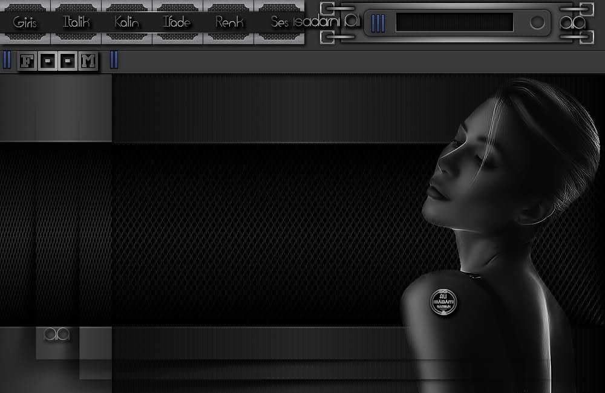
Task: Click inside the dark display field
Action: [x=454, y=22]
